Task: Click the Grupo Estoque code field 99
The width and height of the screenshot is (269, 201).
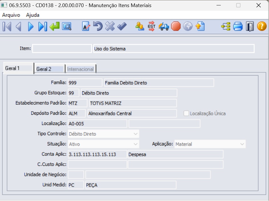Action: click(x=74, y=93)
